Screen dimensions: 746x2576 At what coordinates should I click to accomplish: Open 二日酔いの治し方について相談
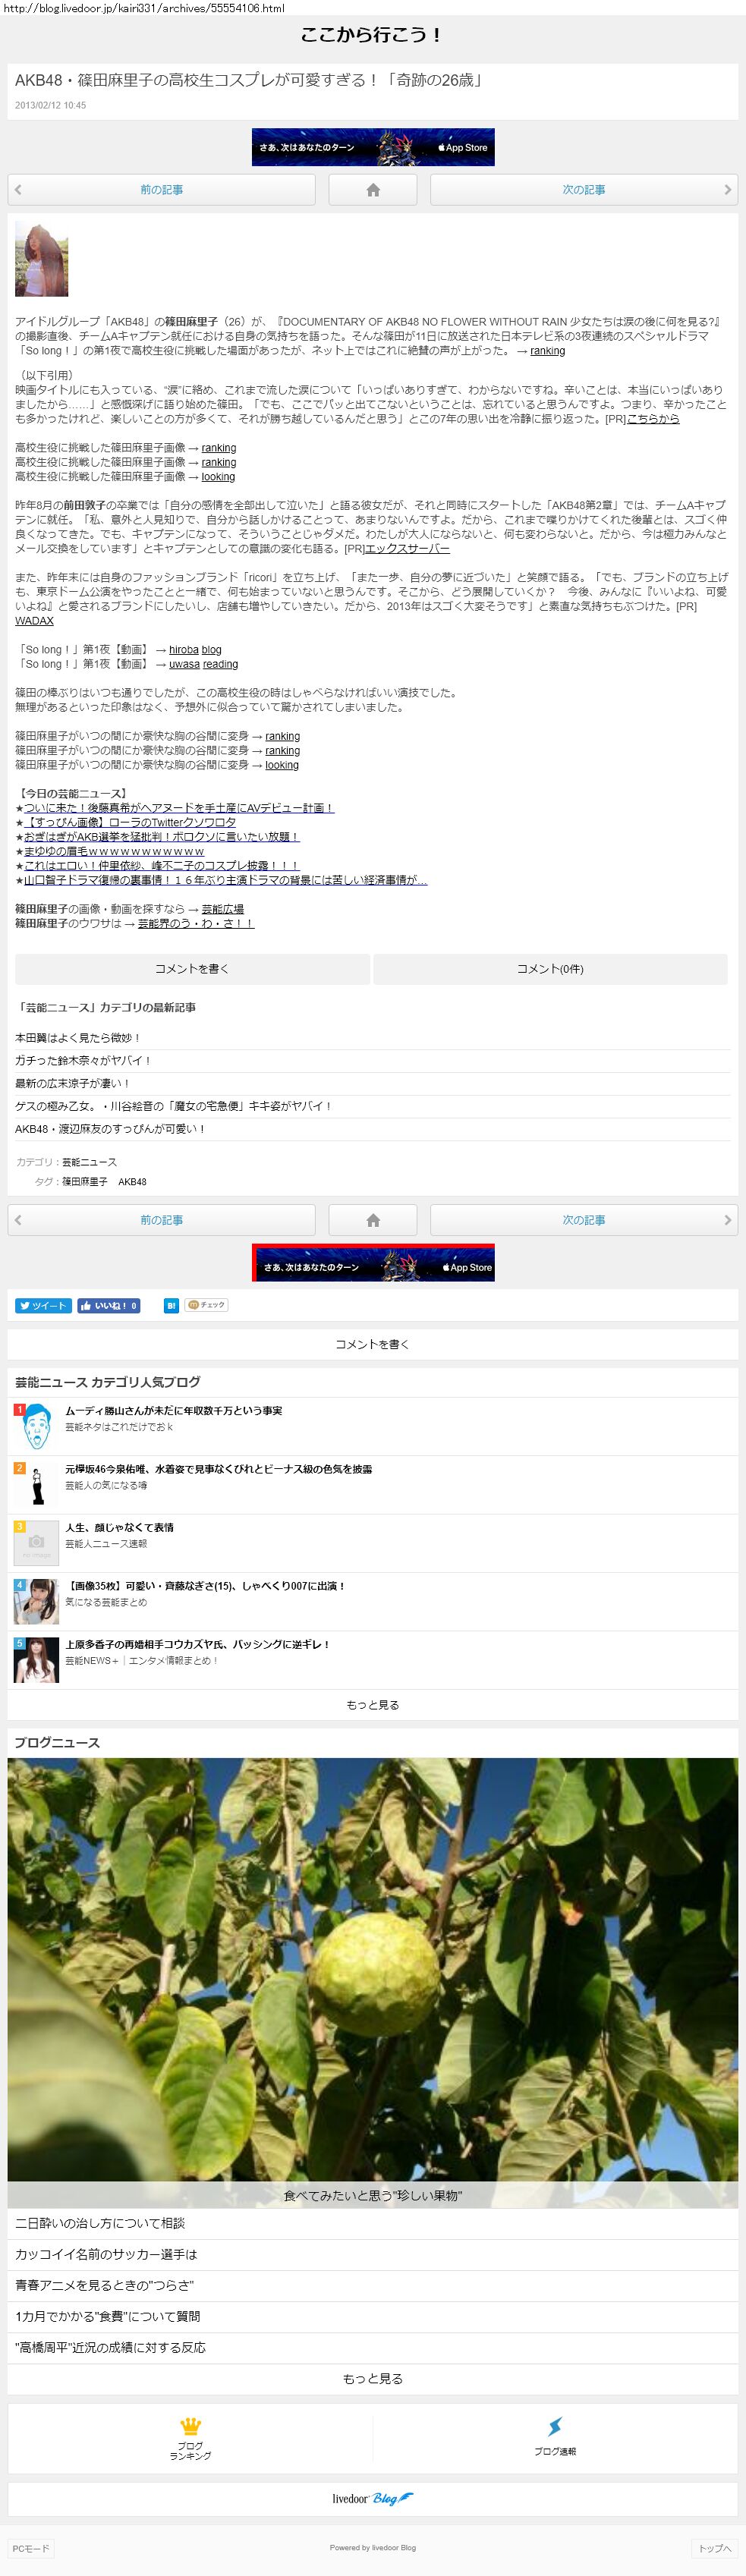(x=373, y=2223)
